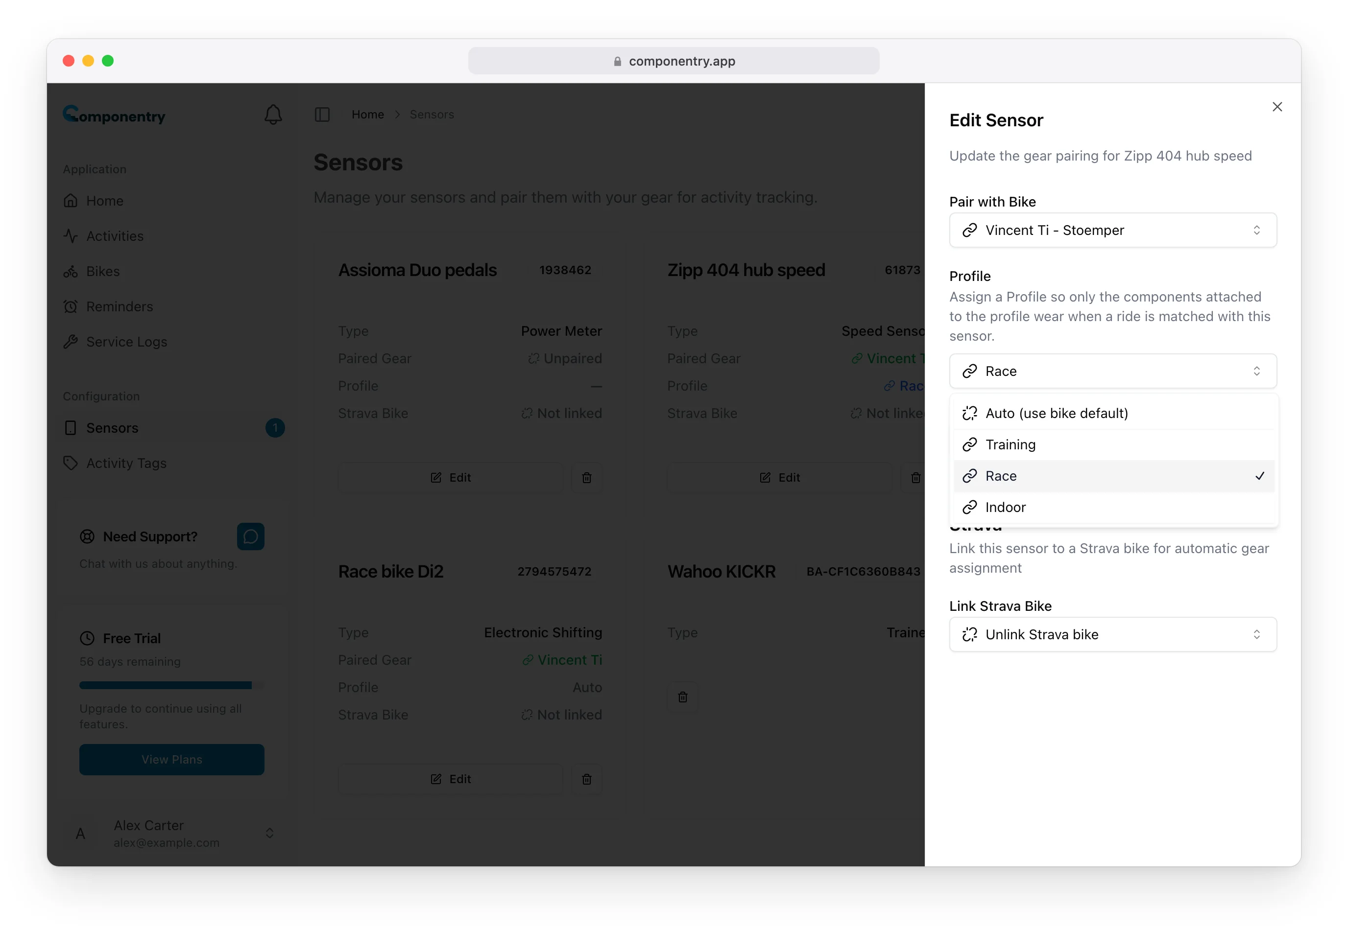Click the Power Meter type value
The width and height of the screenshot is (1348, 929).
(x=561, y=330)
